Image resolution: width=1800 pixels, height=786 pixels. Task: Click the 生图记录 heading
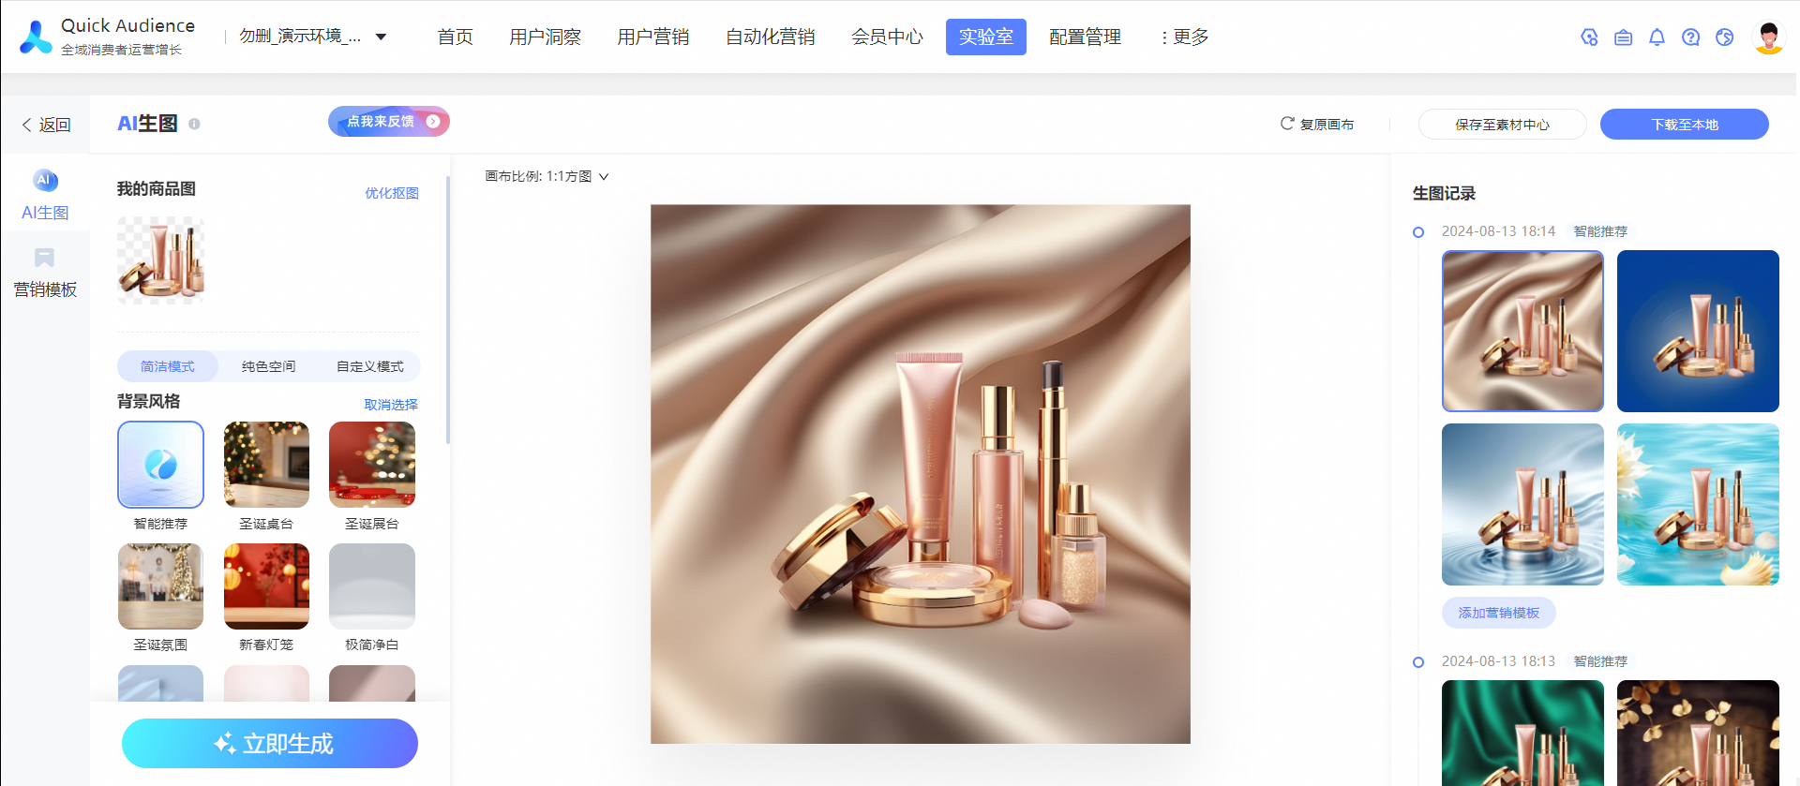[x=1444, y=193]
